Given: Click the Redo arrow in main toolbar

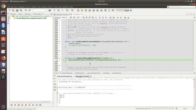Looking at the screenshot, I should coord(30,10).
